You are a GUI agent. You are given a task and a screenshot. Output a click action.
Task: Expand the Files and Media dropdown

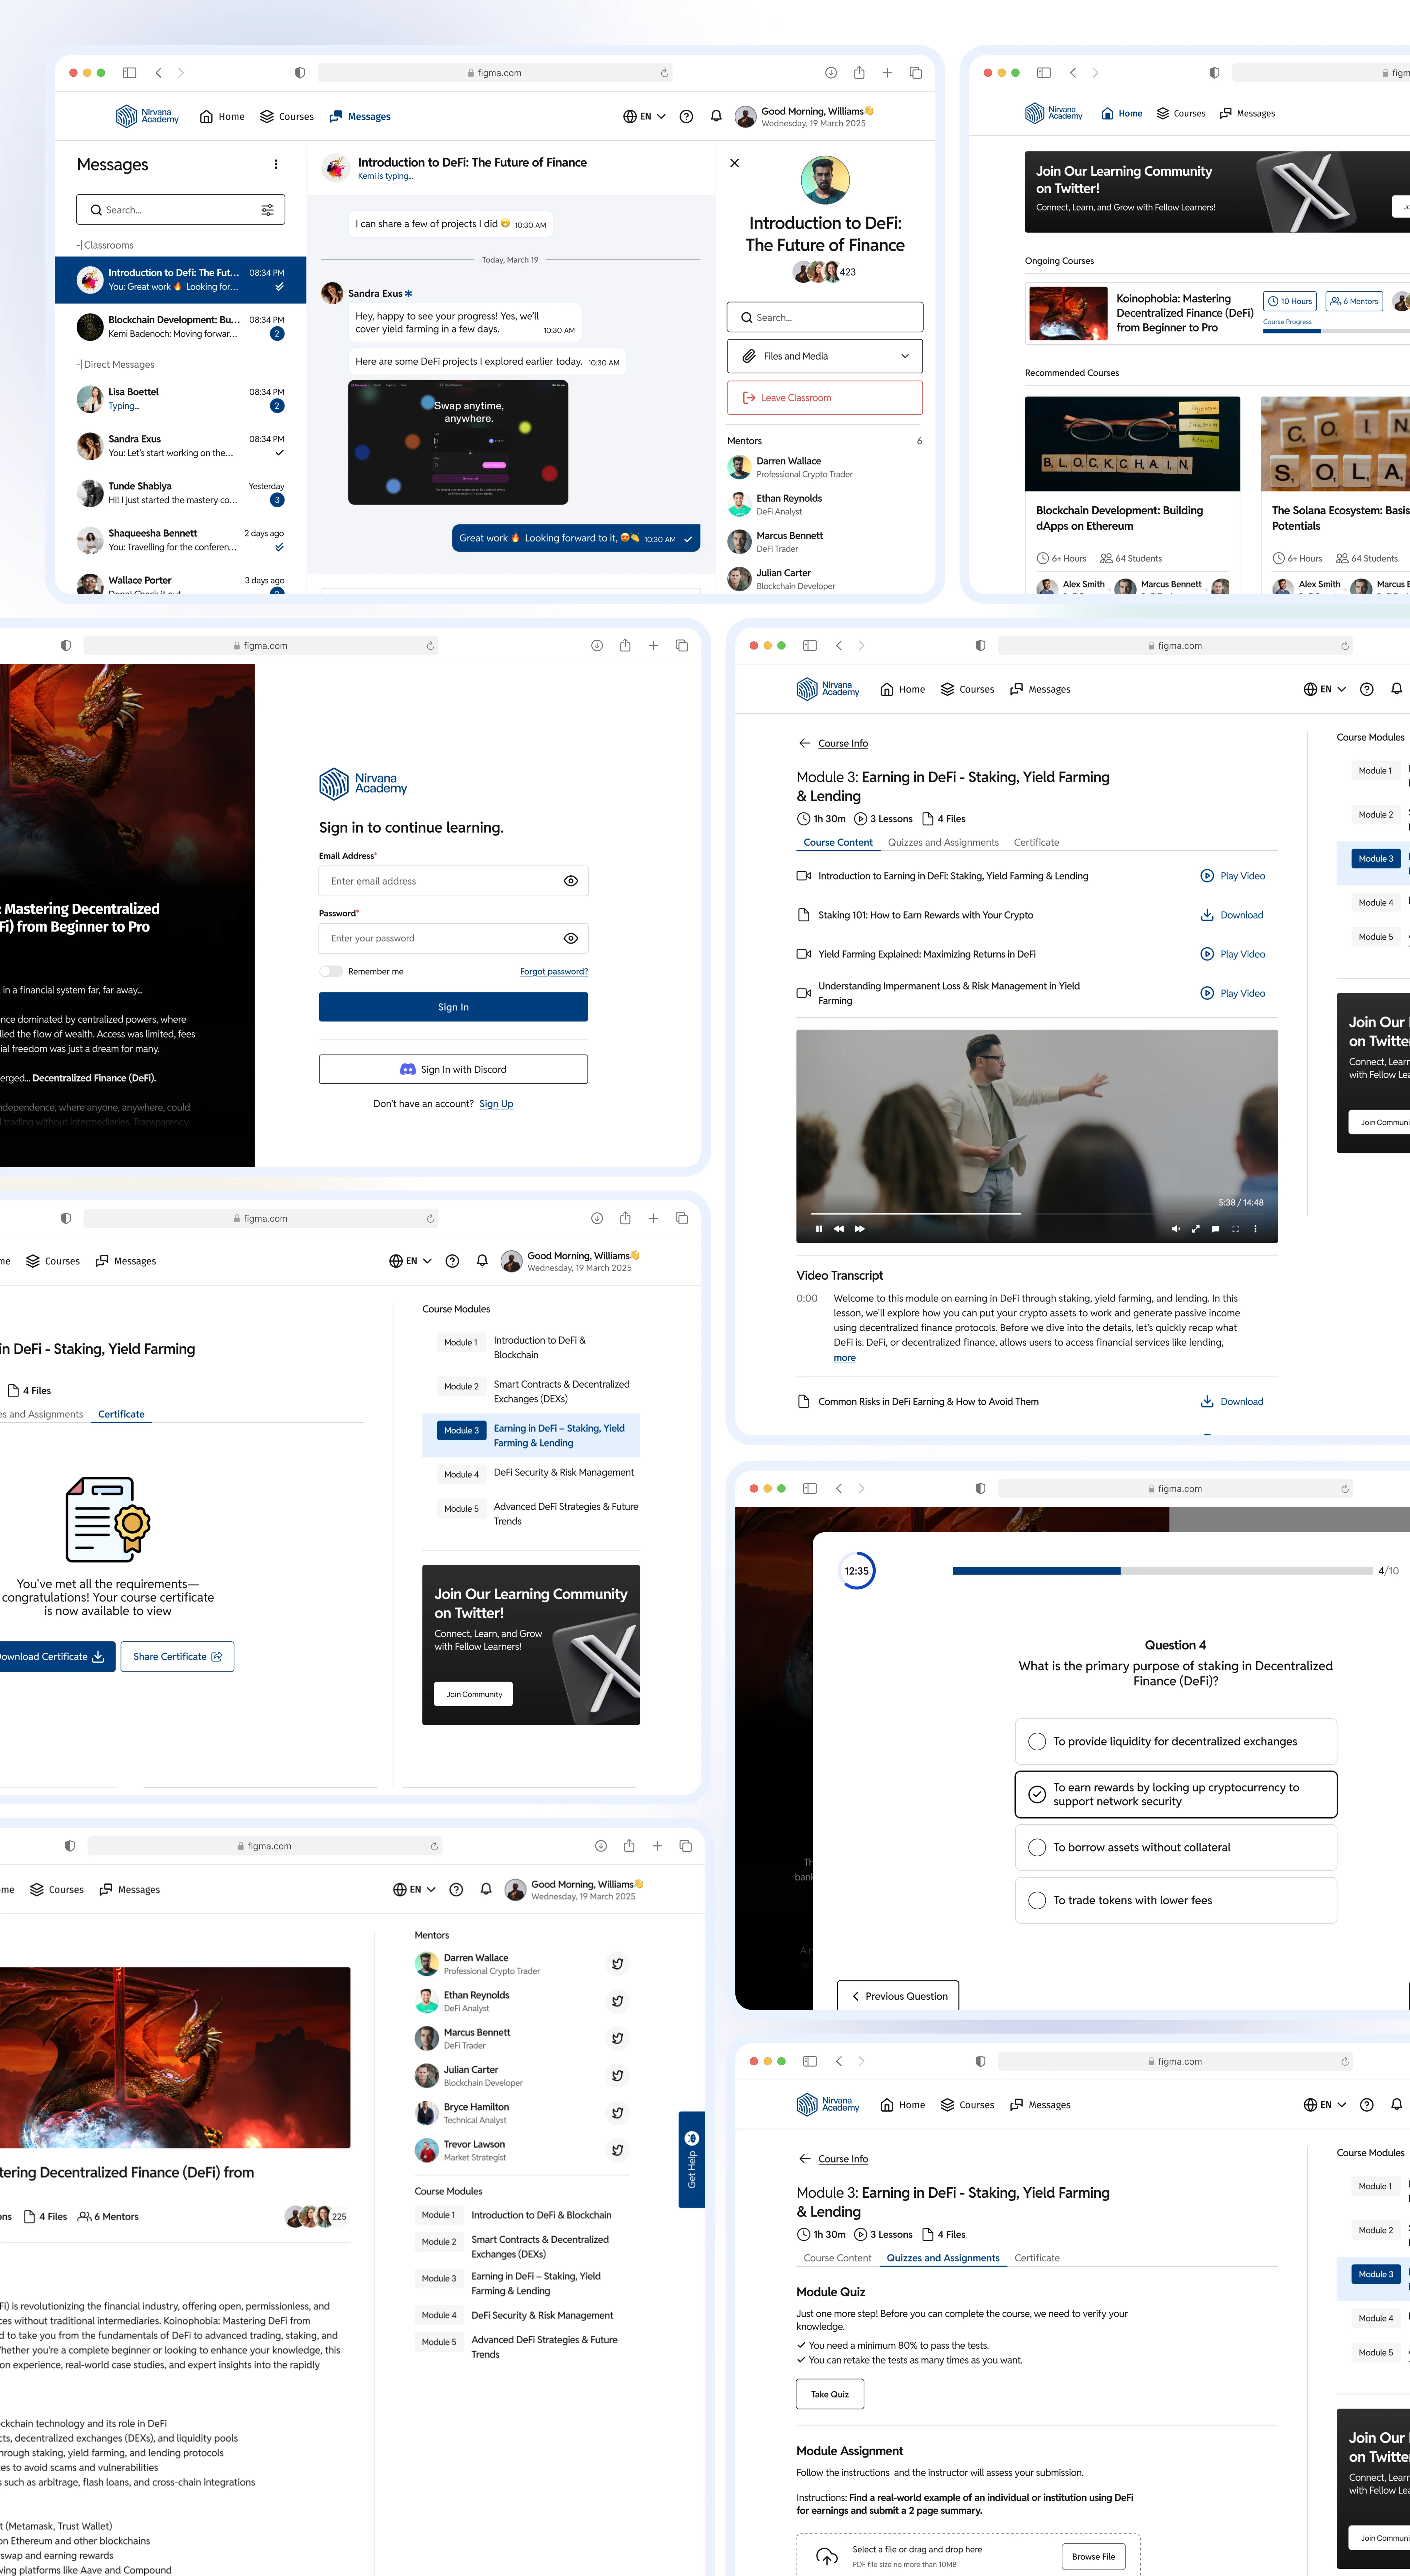point(824,356)
